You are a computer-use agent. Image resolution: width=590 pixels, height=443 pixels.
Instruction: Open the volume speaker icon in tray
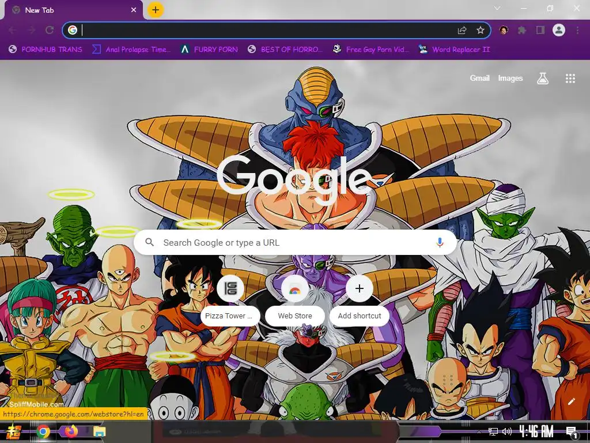507,431
